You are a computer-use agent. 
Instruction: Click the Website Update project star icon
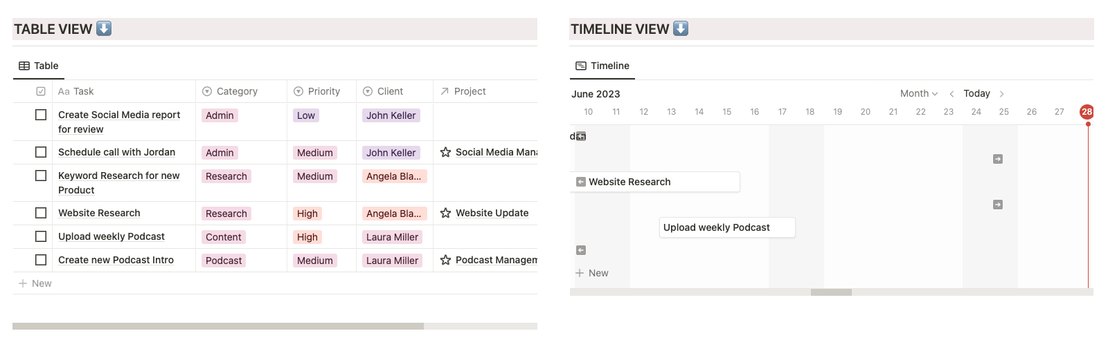[445, 213]
